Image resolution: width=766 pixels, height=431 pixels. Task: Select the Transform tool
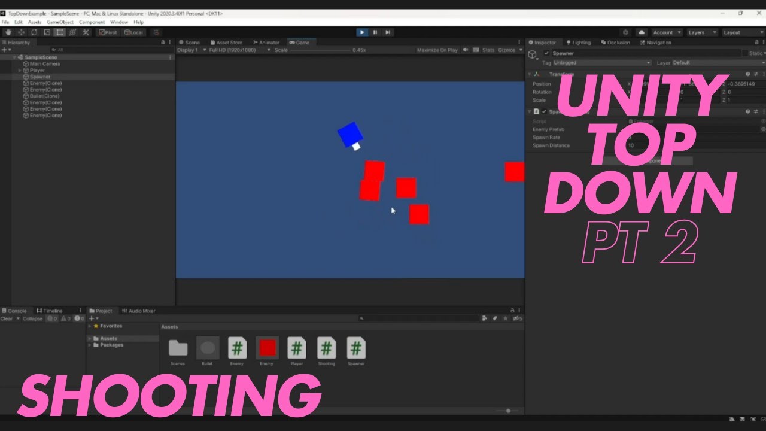click(72, 32)
